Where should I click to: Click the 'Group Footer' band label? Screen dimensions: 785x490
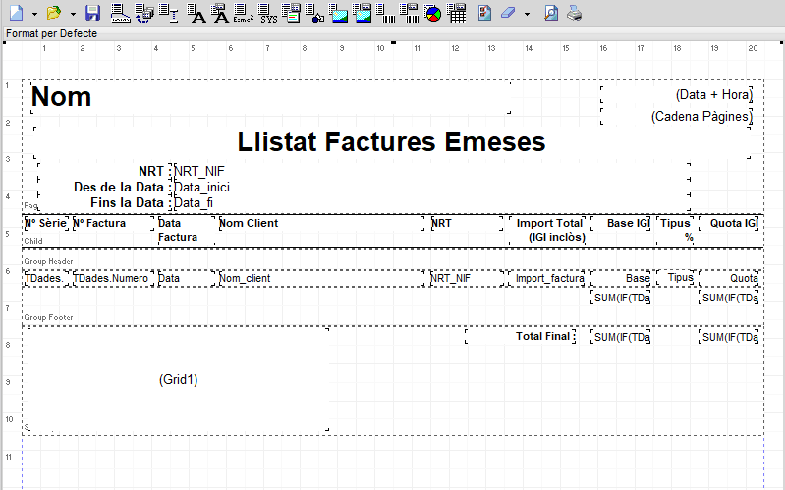point(48,317)
